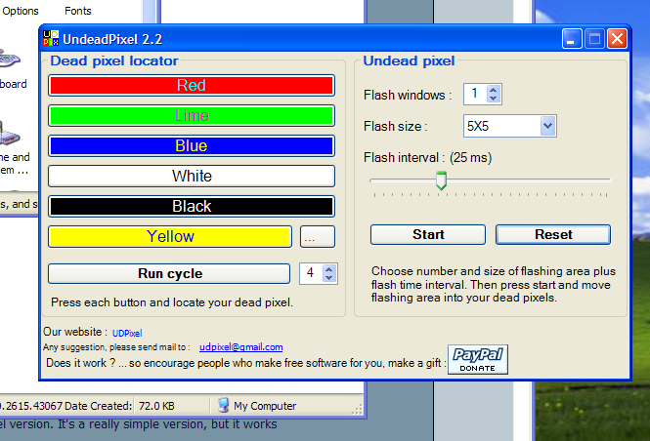This screenshot has width=650, height=441.
Task: Click the Undead pixel group heading
Action: click(x=409, y=60)
